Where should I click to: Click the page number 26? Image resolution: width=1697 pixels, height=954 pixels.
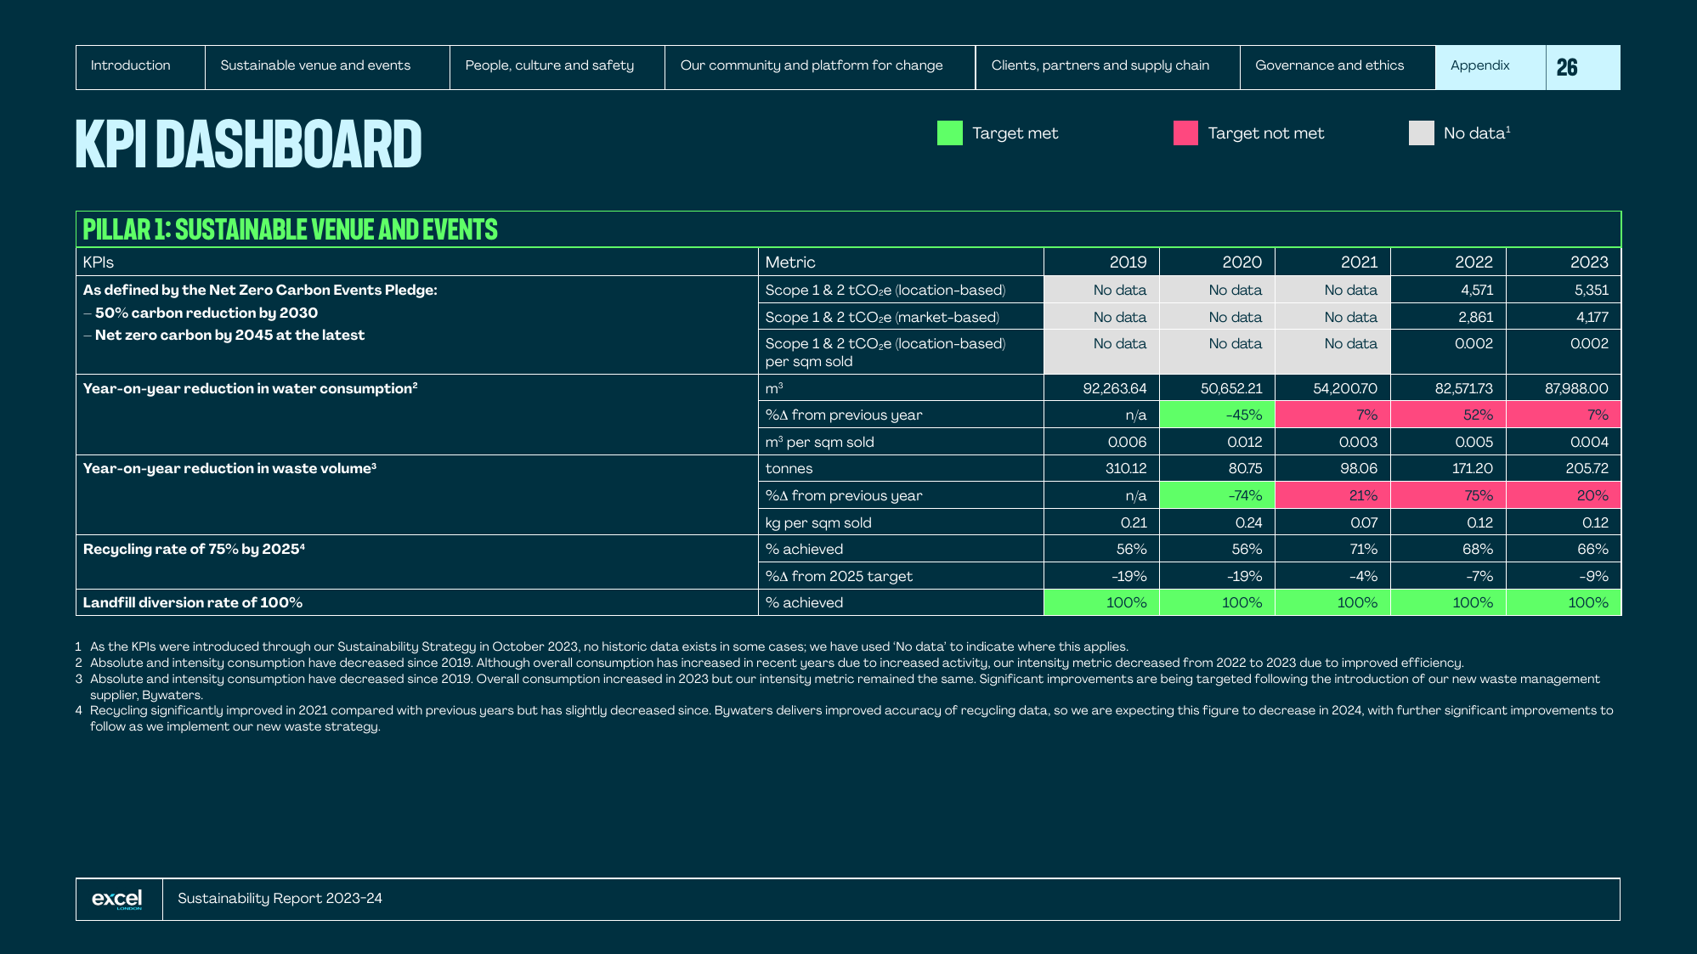[x=1567, y=67]
